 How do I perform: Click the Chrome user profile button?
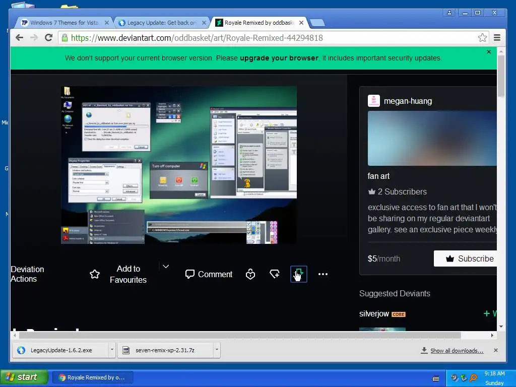coord(449,13)
